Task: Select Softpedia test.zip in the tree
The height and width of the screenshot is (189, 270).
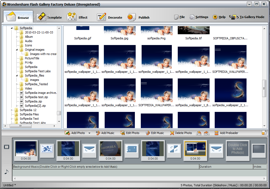Action: point(36,97)
